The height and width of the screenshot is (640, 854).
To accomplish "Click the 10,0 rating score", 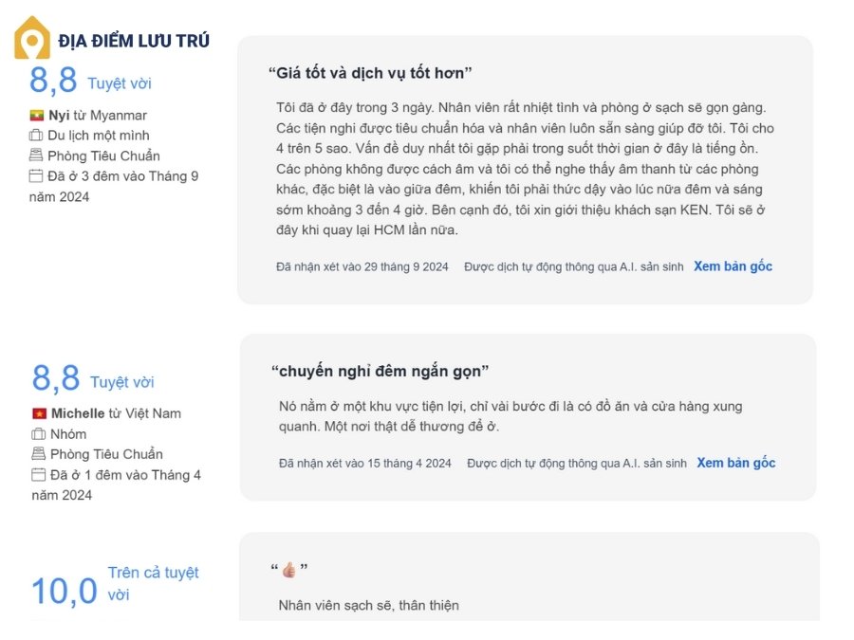I will pyautogui.click(x=65, y=592).
